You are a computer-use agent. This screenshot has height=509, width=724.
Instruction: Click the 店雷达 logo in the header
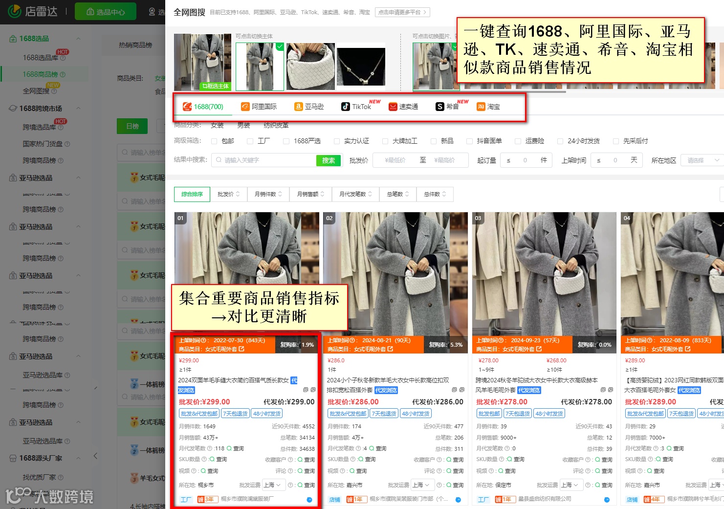click(32, 11)
